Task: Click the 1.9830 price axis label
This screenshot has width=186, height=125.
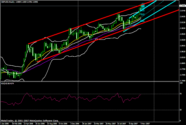Action: [183, 28]
